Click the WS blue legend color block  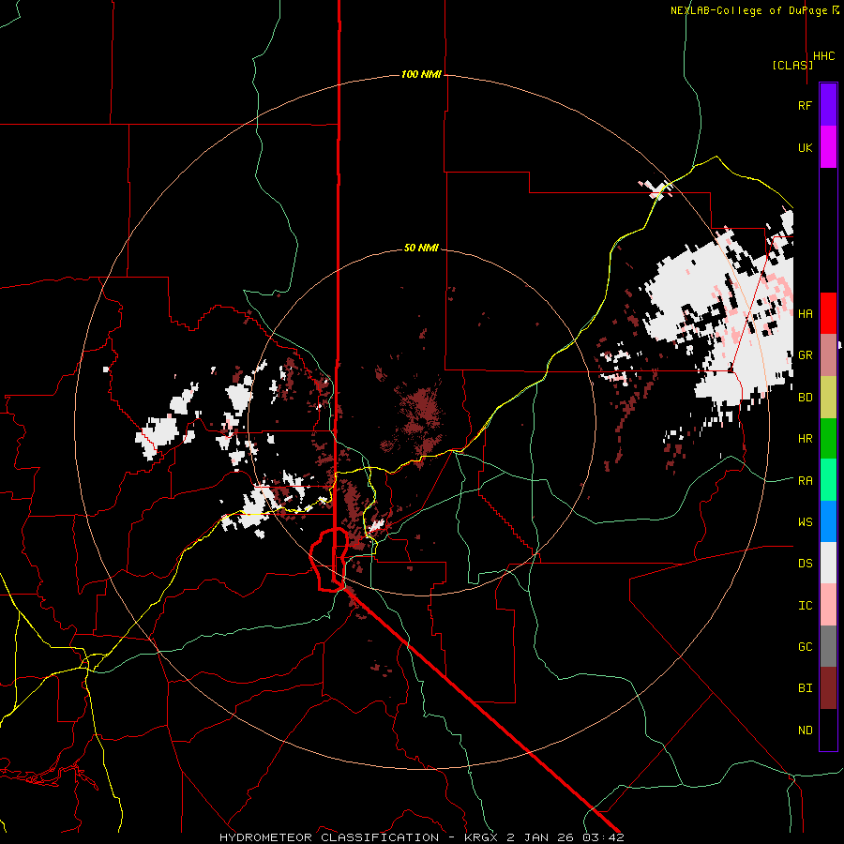pos(828,521)
